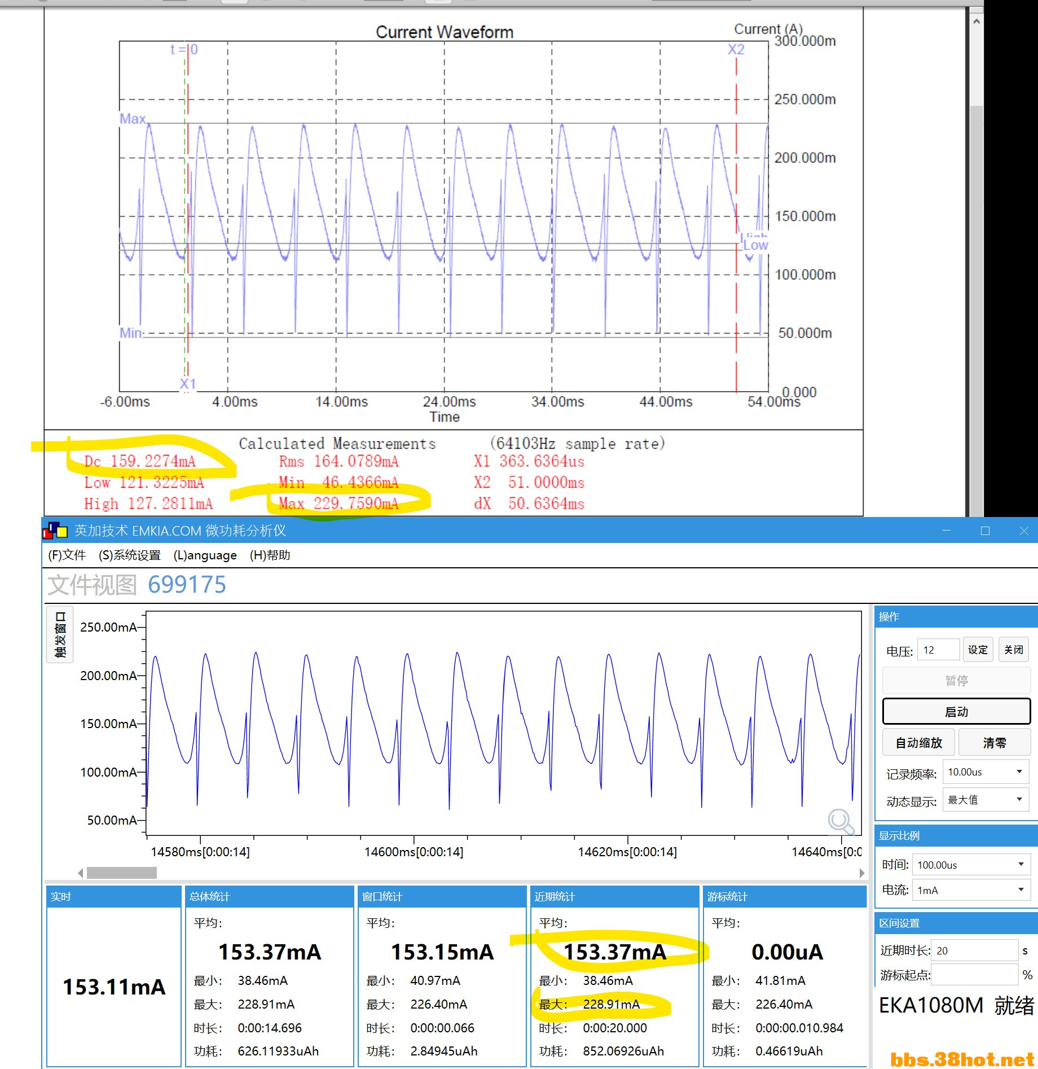Open the (H)帮助 menu
This screenshot has width=1038, height=1069.
270,555
